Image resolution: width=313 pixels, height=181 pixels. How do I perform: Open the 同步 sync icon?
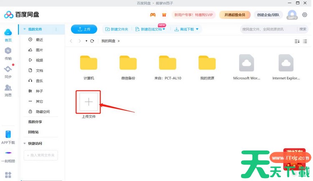pyautogui.click(x=8, y=69)
